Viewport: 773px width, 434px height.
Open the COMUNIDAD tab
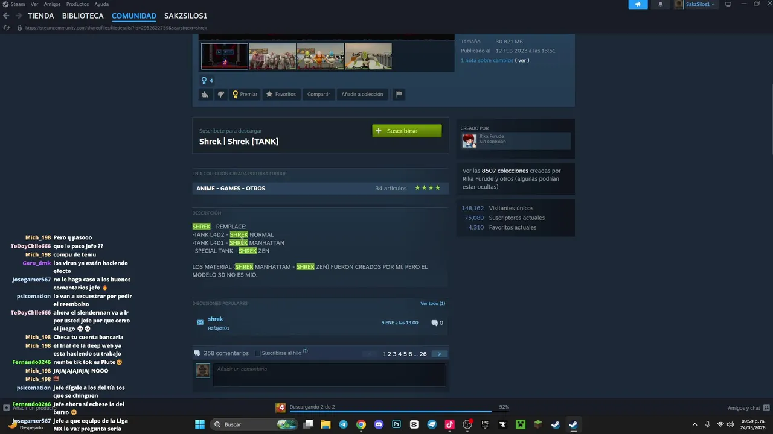click(134, 16)
